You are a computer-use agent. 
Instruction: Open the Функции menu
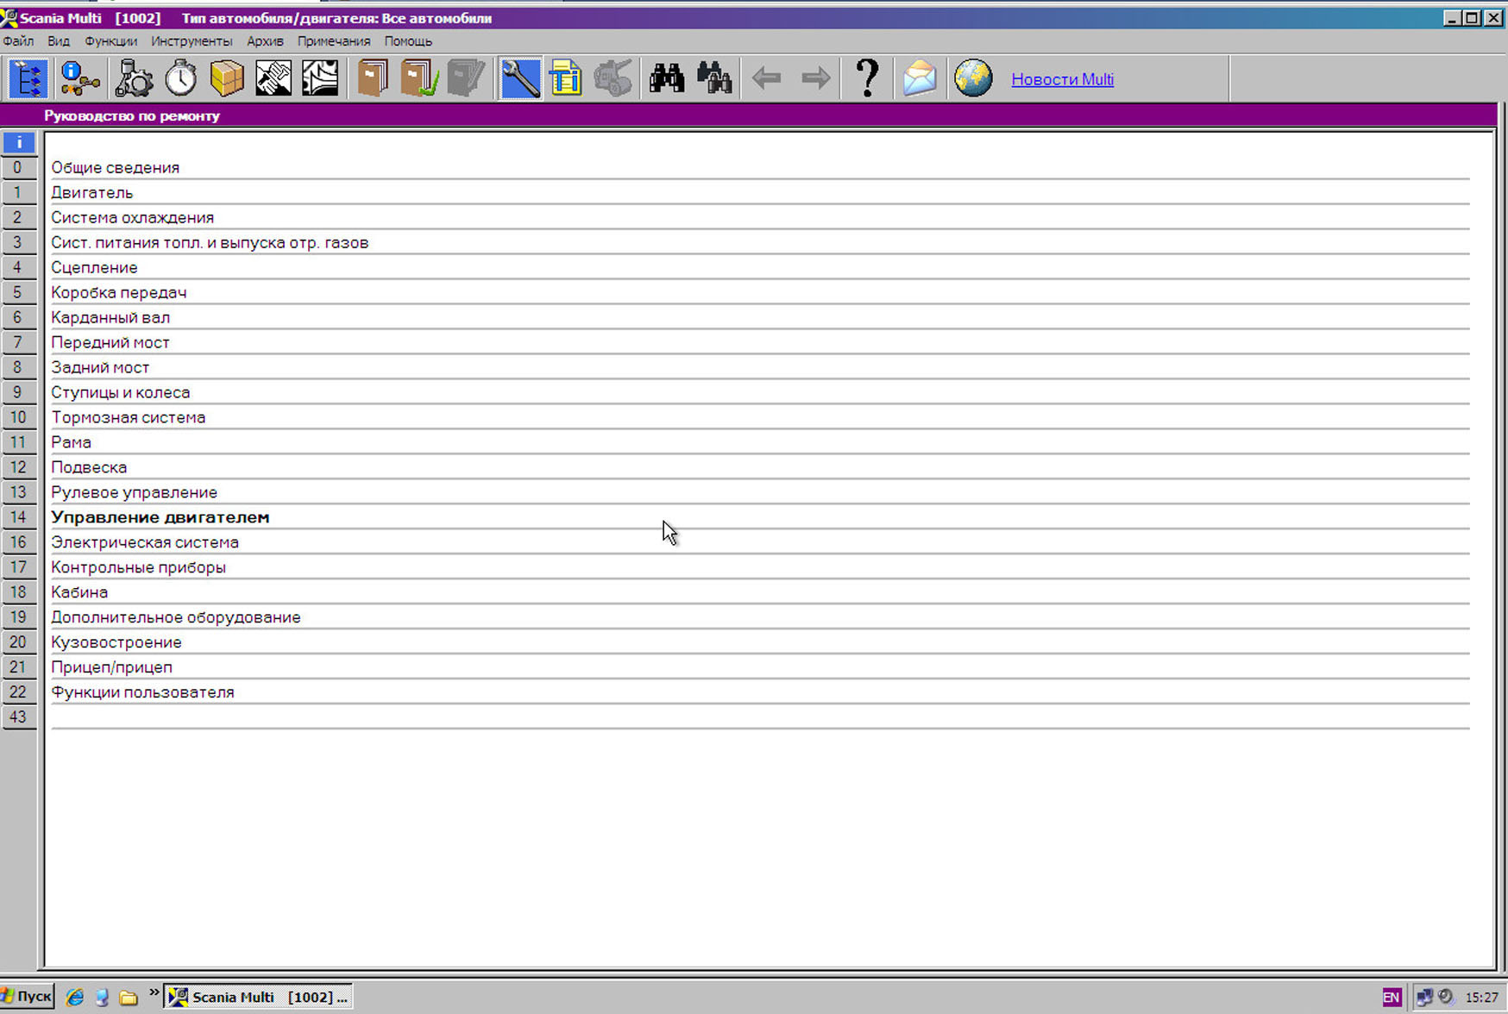[110, 41]
